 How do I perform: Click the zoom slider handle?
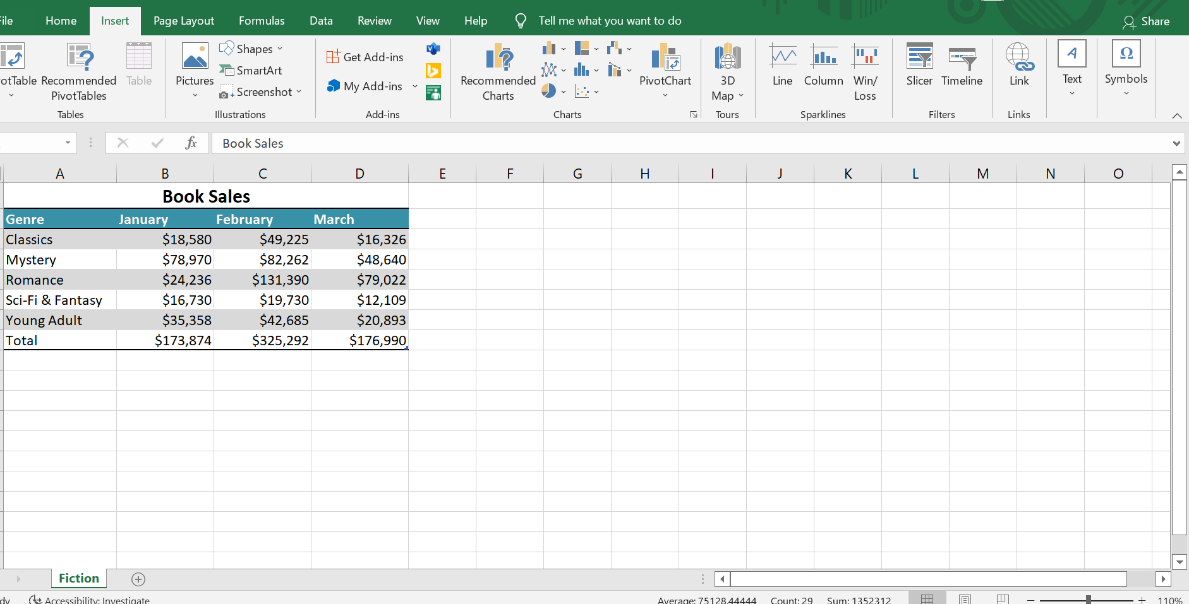pos(1088,600)
